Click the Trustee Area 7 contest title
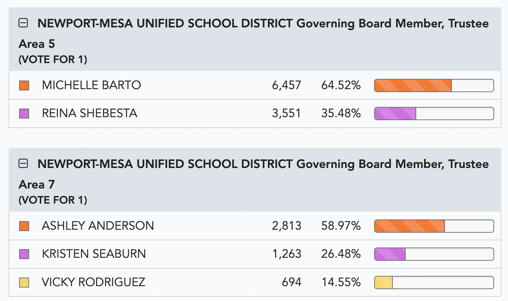This screenshot has height=301, width=508. [254, 174]
